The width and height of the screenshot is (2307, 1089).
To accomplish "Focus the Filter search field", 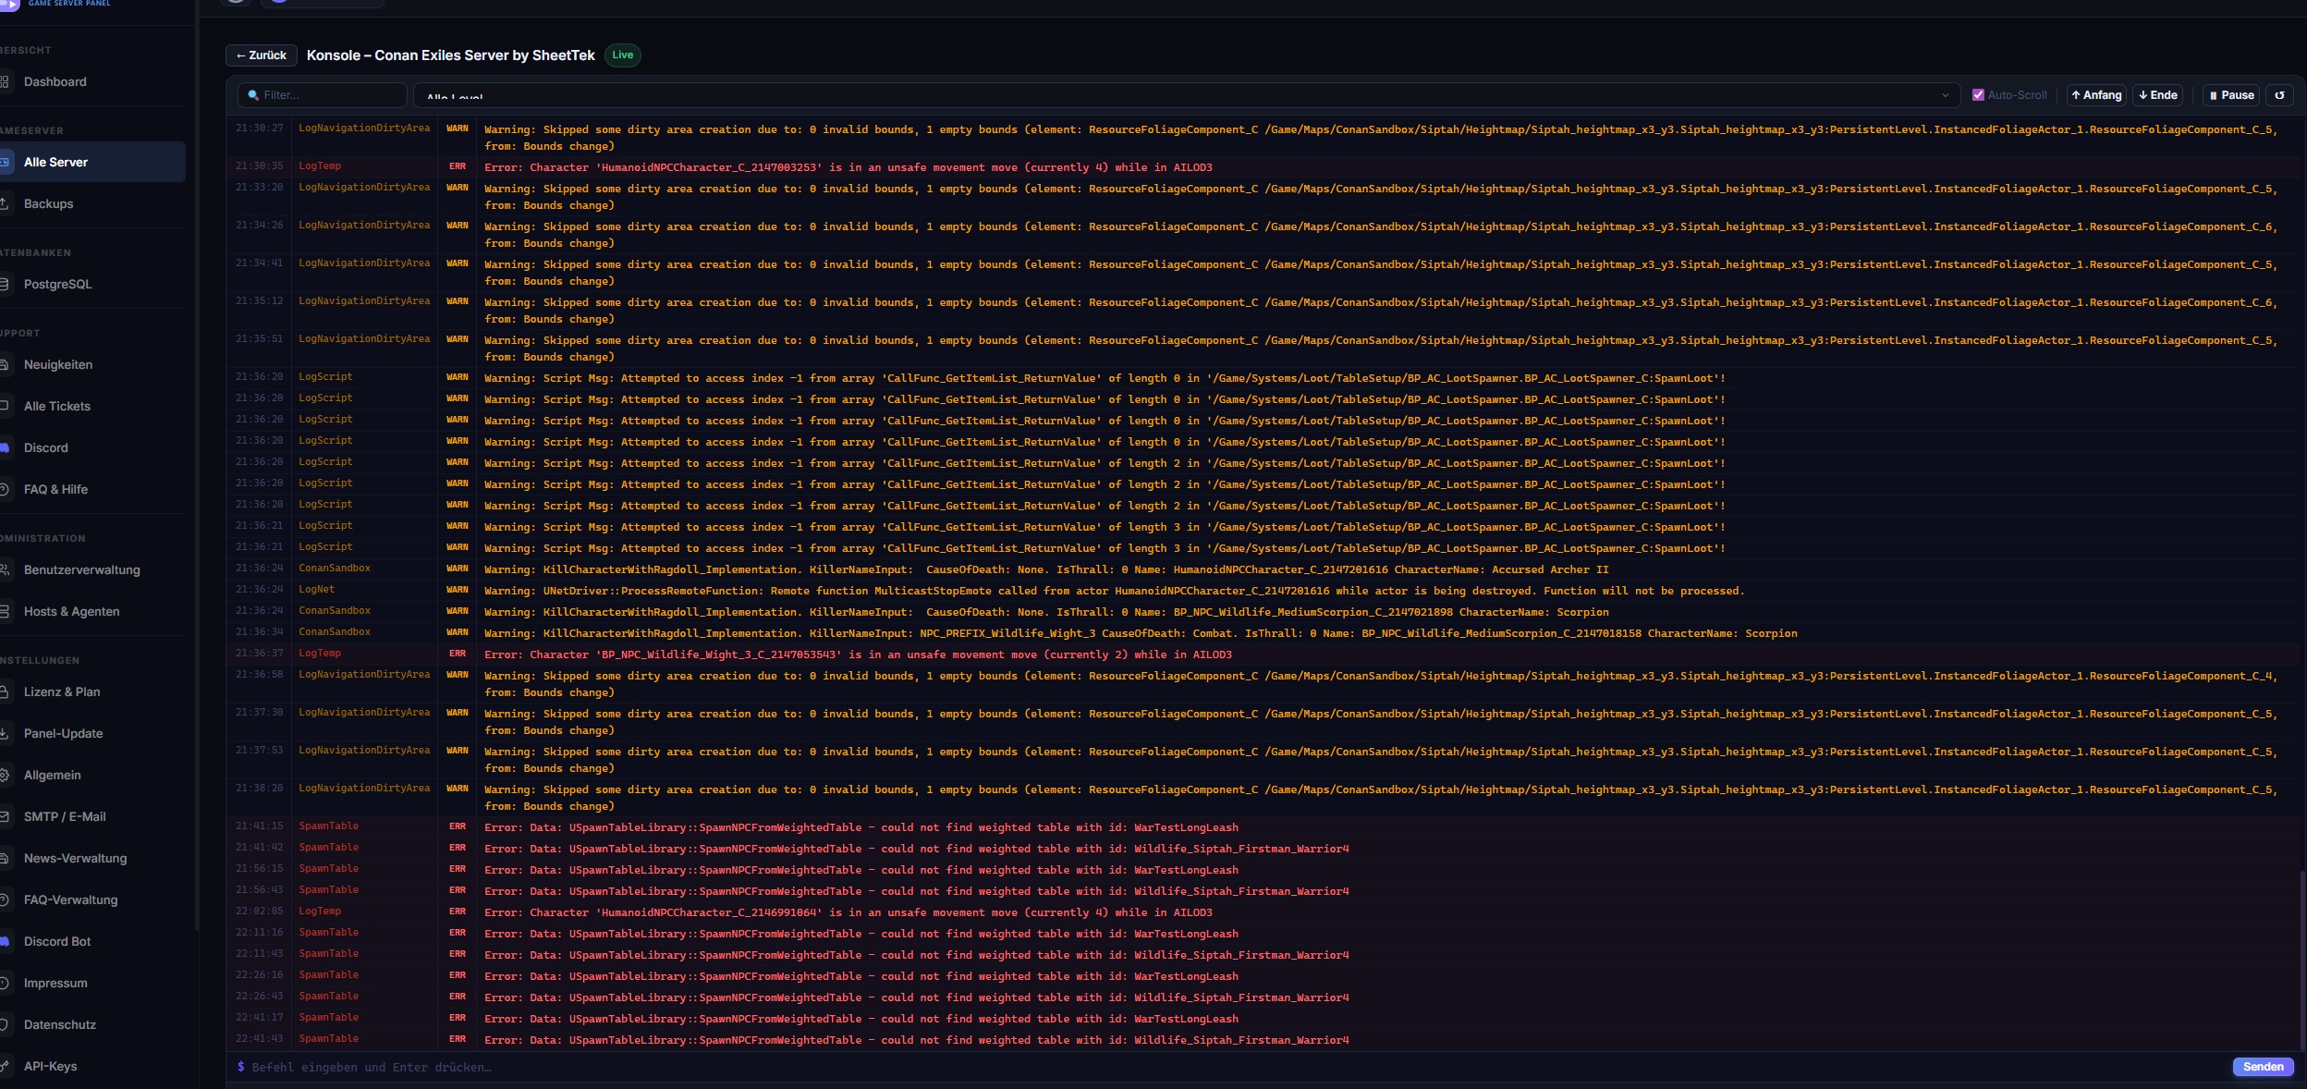I will [323, 95].
